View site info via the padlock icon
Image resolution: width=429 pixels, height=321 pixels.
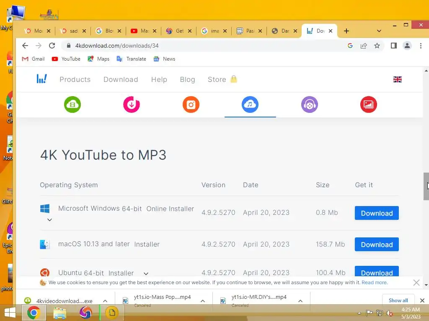click(69, 46)
